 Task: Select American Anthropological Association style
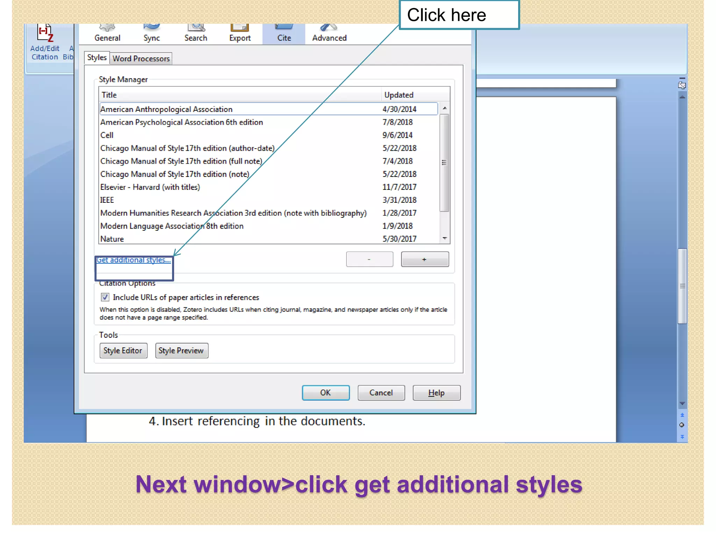(268, 109)
